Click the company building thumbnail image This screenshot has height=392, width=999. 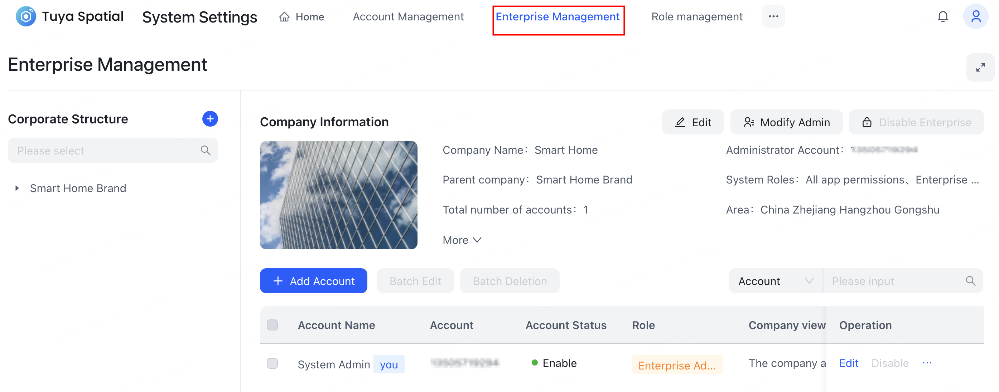pos(339,195)
